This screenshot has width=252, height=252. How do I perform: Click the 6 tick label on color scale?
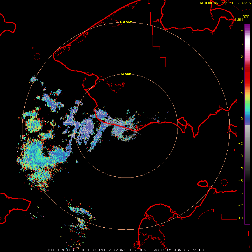[x=242, y=44]
